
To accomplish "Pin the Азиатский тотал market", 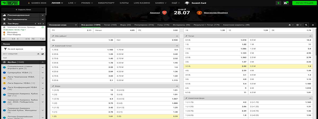I will pyautogui.click(x=53, y=45).
